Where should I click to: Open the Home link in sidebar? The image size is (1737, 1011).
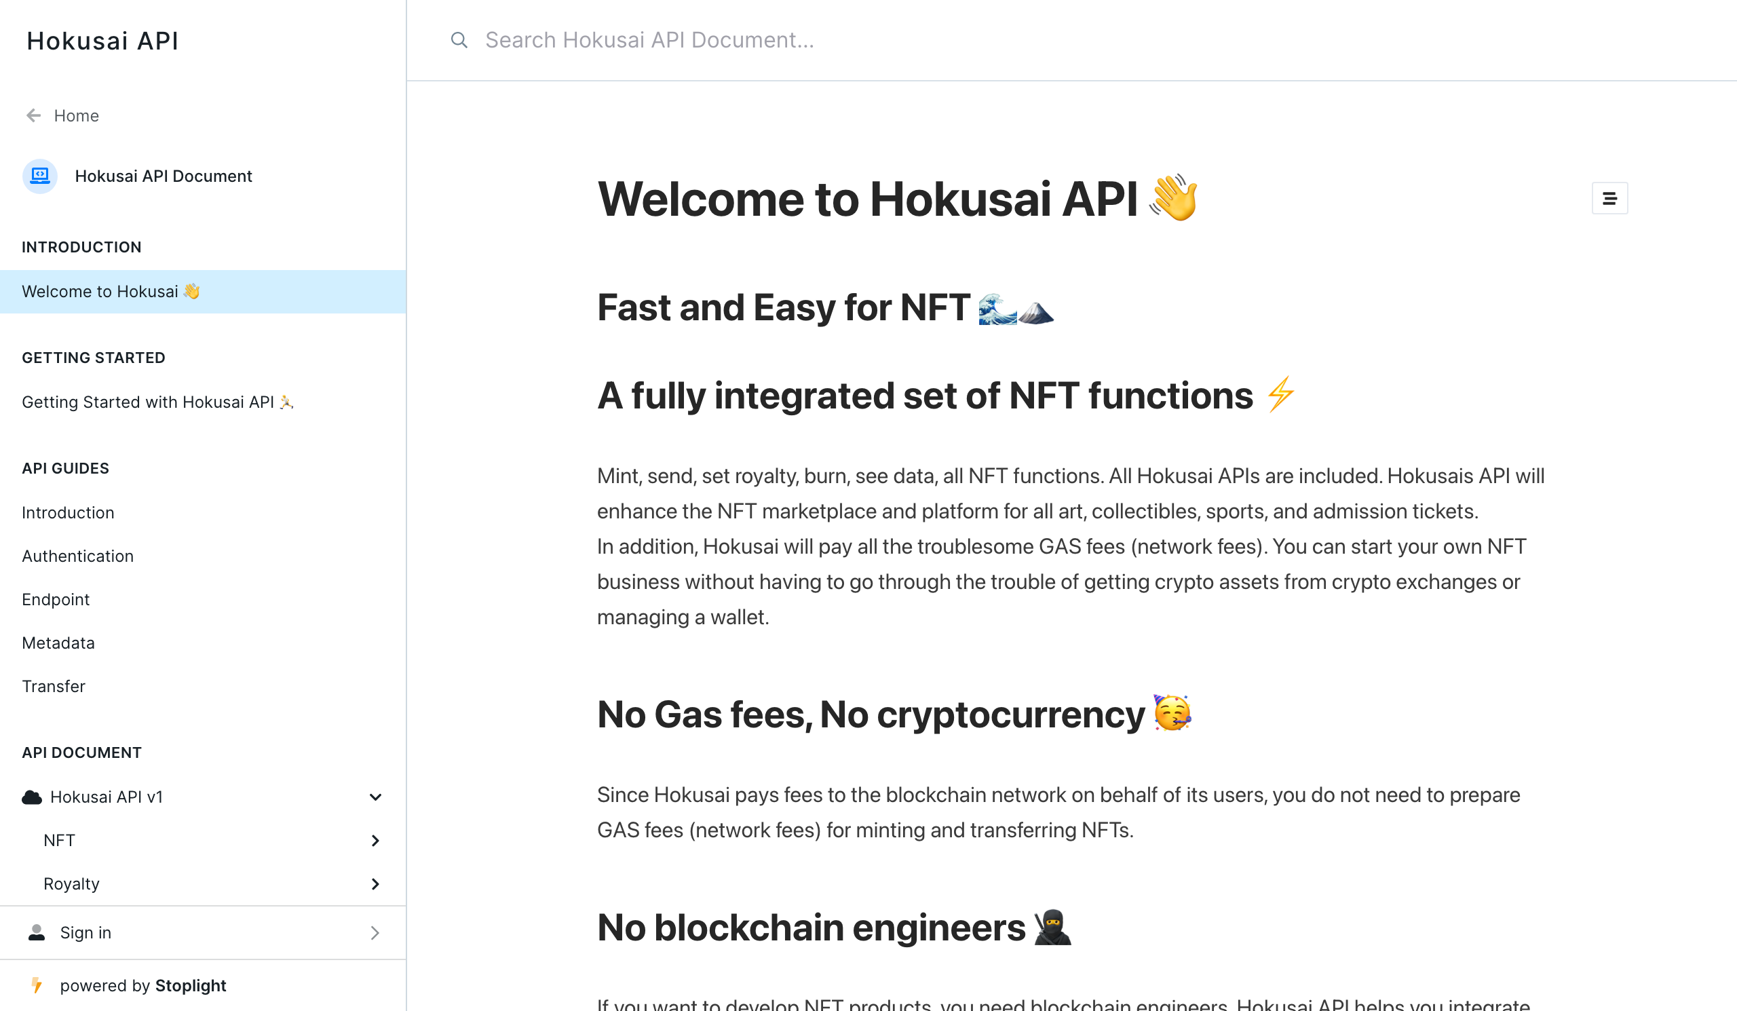pos(77,115)
